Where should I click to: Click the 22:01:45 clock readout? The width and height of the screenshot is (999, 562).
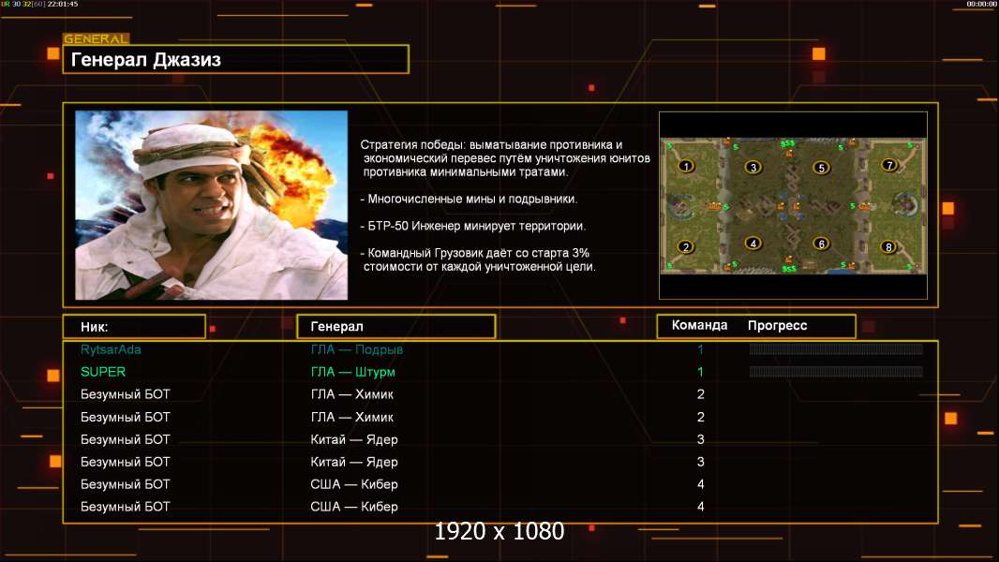[x=63, y=4]
